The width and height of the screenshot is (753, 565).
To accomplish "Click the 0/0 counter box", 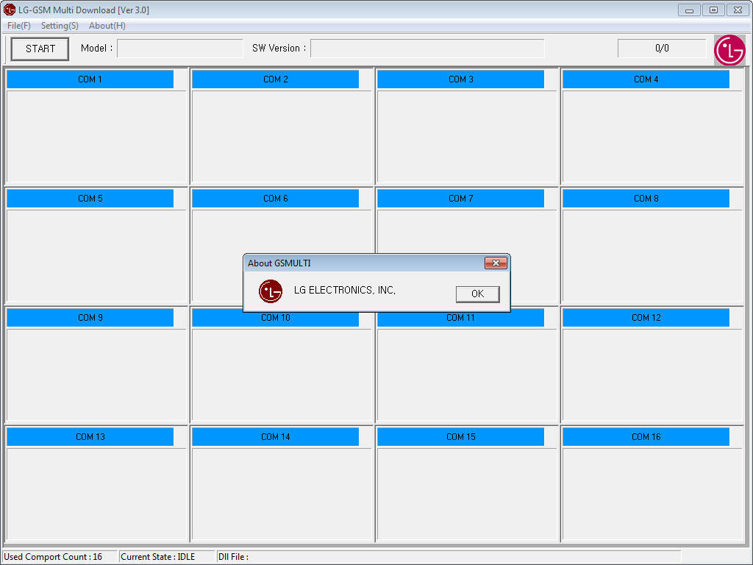I will 661,49.
